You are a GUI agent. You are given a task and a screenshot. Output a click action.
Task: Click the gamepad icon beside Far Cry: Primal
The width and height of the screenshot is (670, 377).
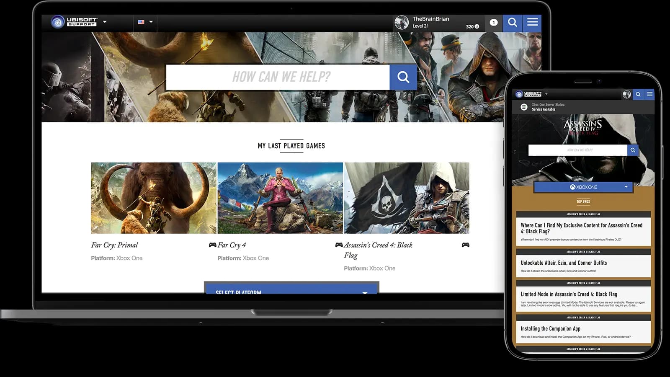pyautogui.click(x=212, y=245)
